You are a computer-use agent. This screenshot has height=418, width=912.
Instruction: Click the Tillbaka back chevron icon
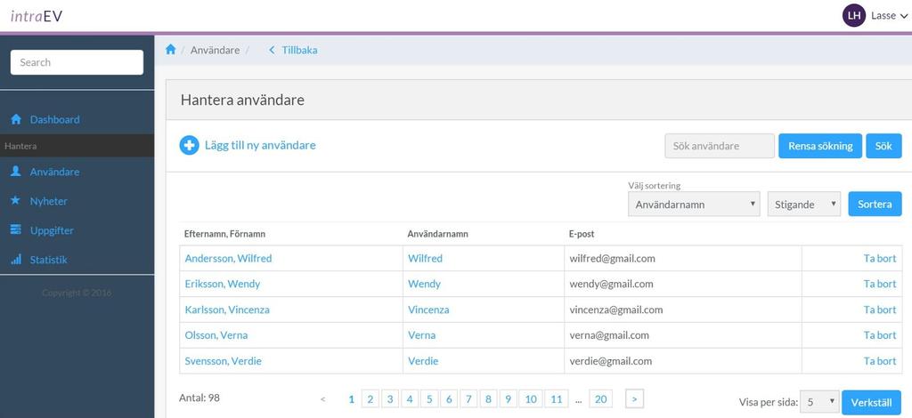click(272, 50)
